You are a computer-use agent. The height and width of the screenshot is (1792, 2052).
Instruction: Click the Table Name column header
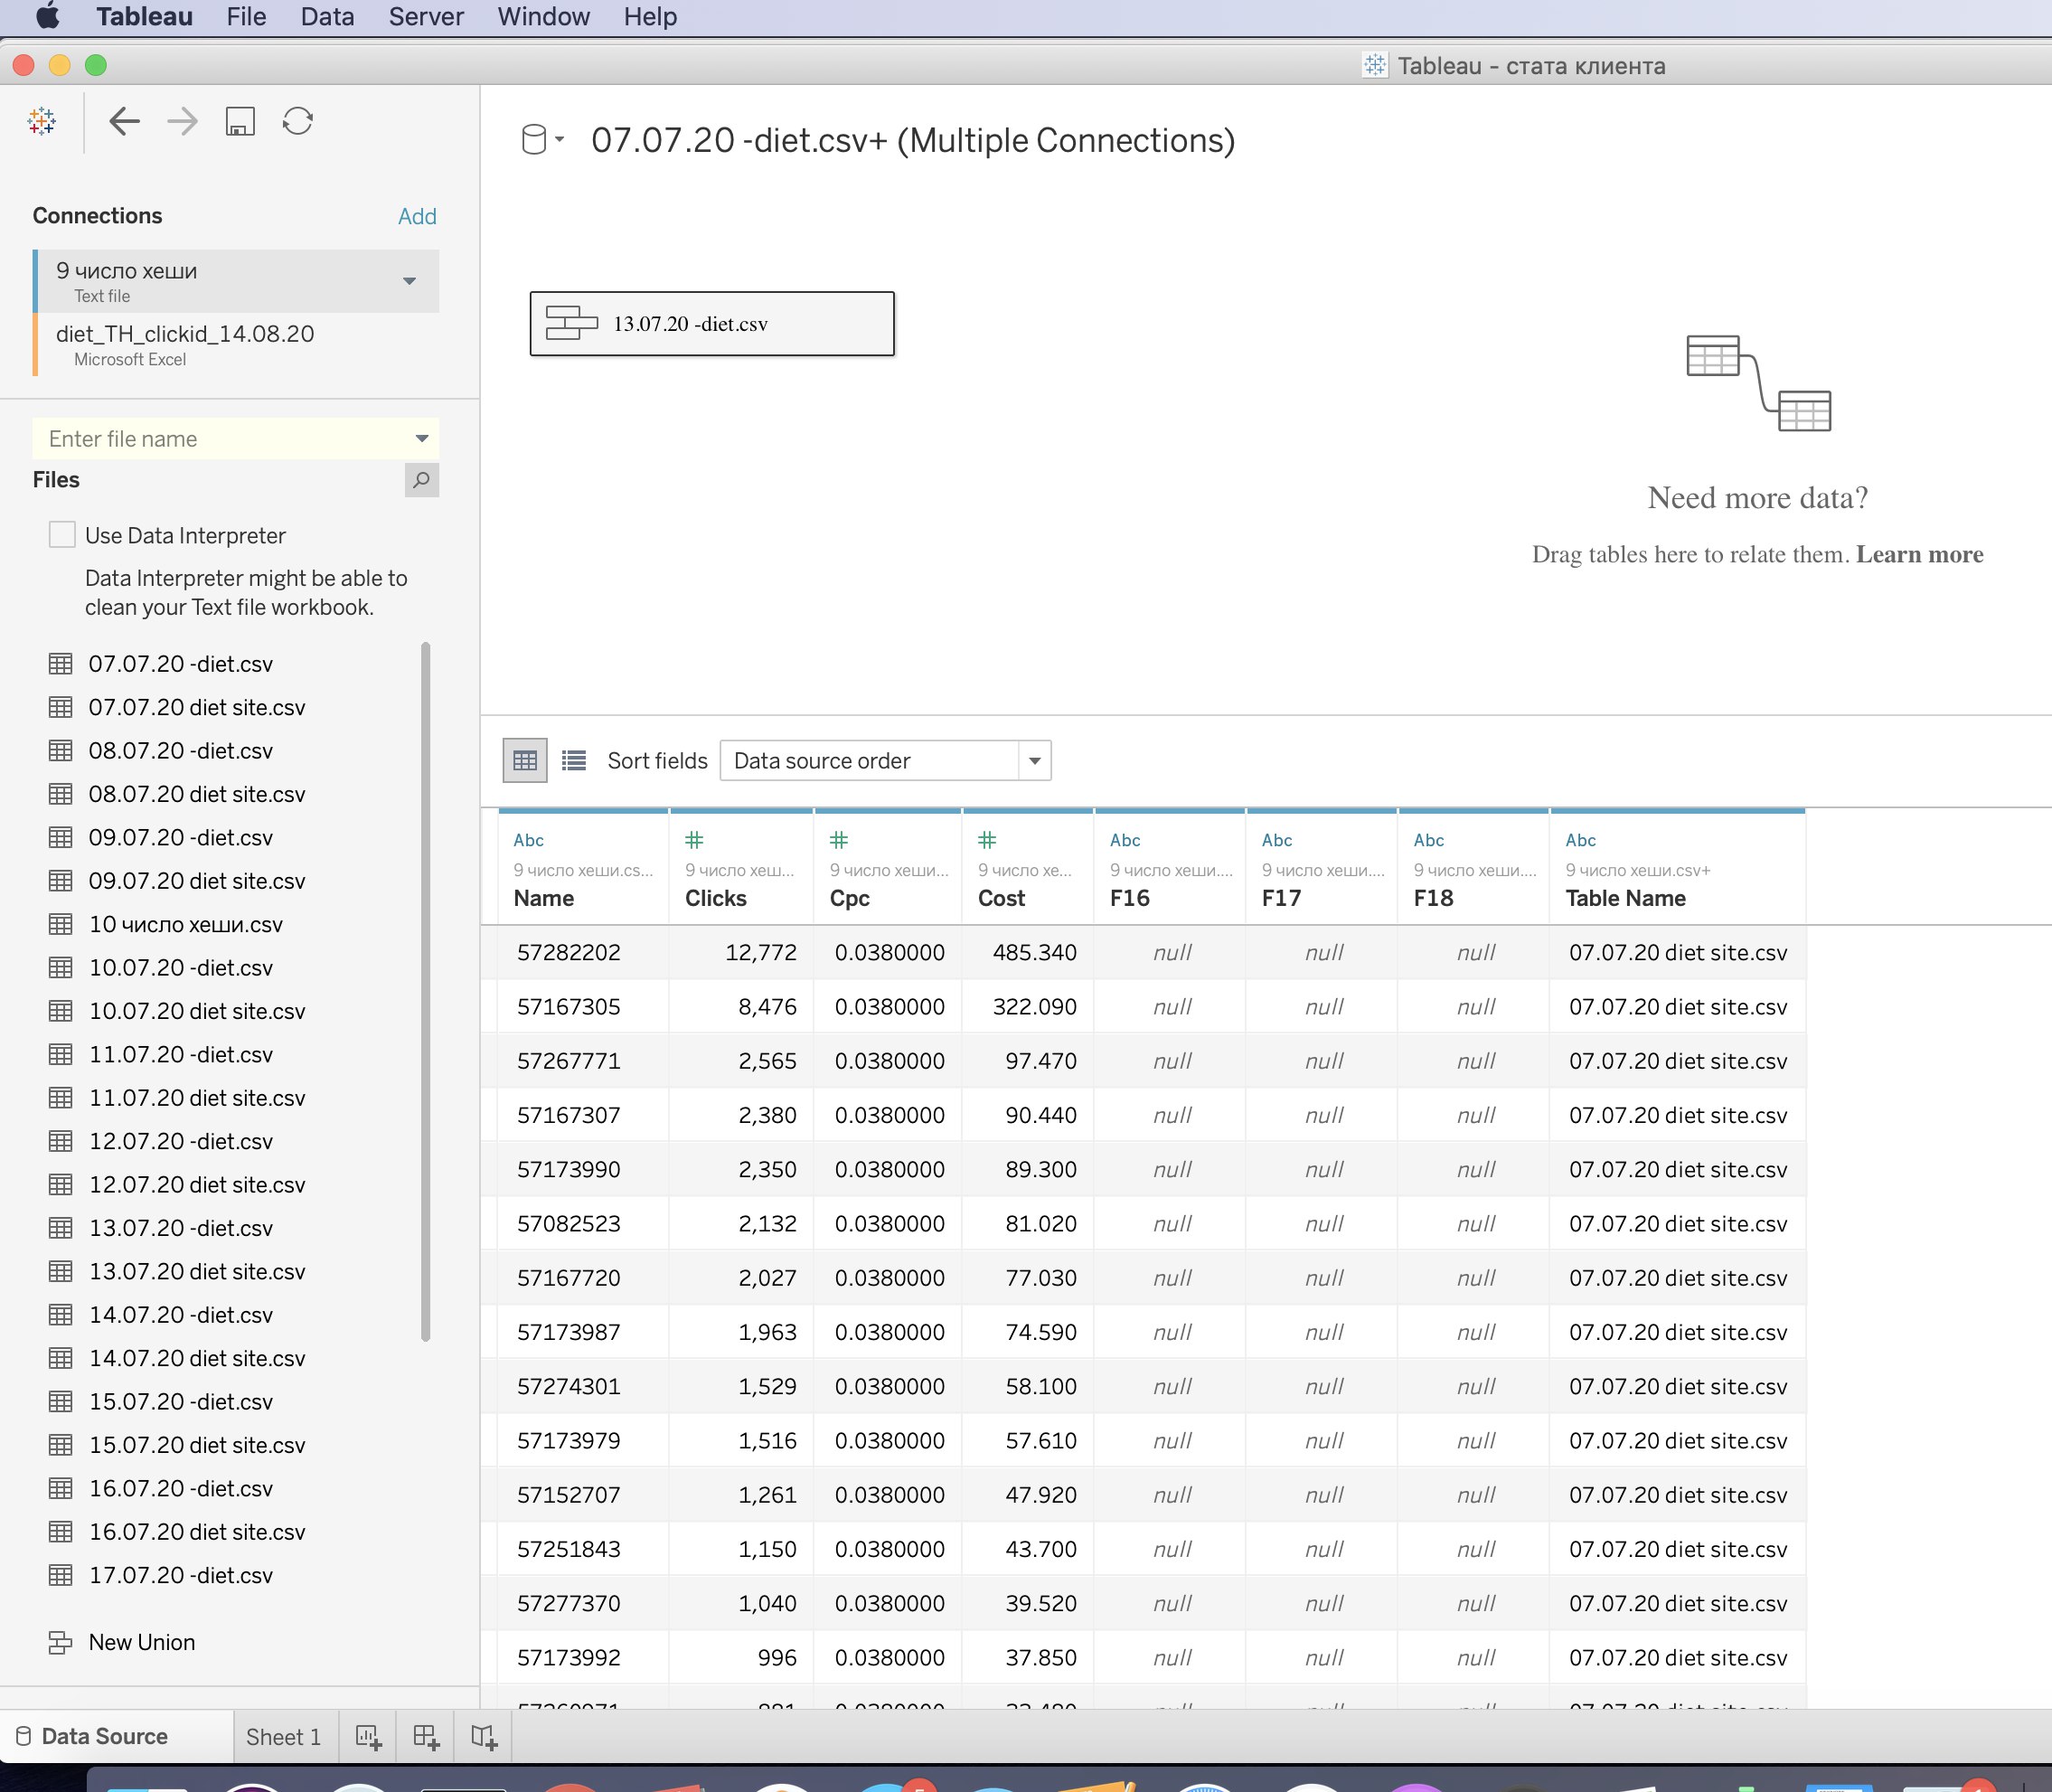(1677, 868)
